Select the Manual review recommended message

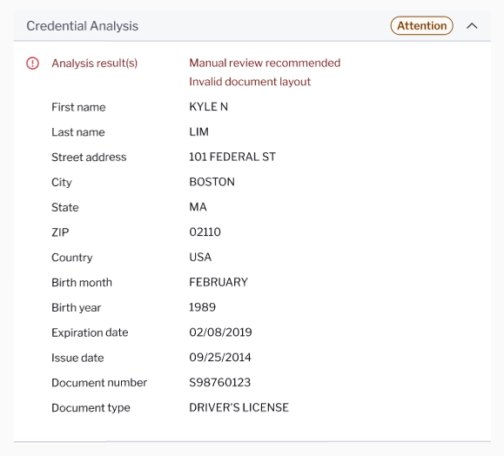tap(265, 63)
